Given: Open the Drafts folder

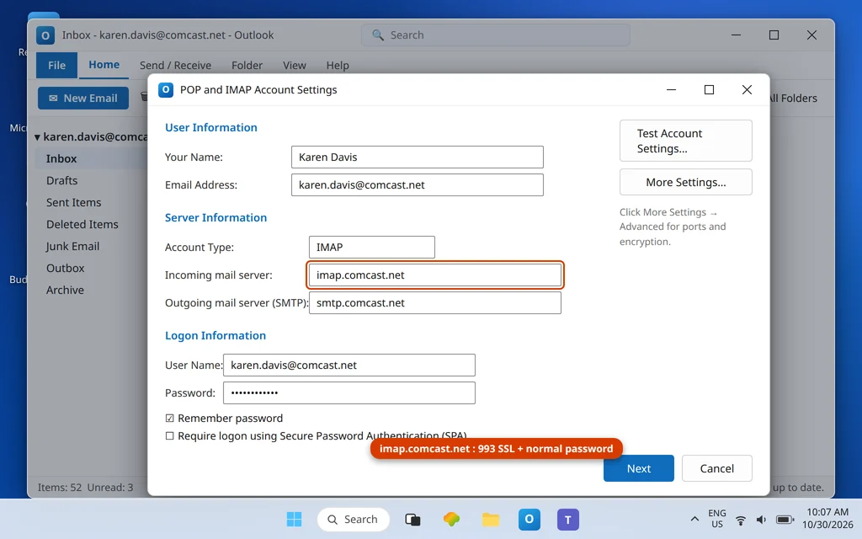Looking at the screenshot, I should click(61, 180).
